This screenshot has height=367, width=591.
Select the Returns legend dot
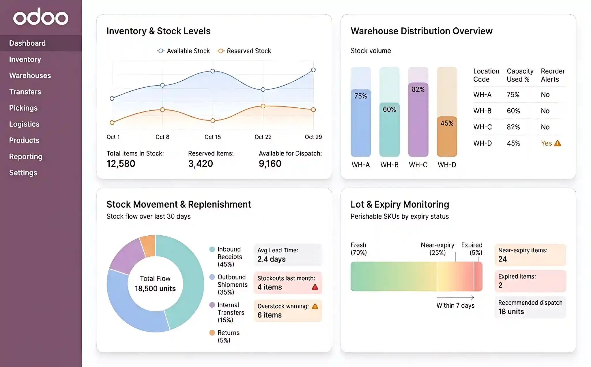[212, 332]
